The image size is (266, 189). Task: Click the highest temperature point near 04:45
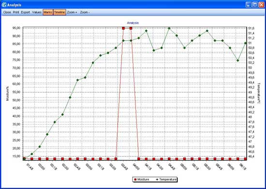(x=169, y=28)
